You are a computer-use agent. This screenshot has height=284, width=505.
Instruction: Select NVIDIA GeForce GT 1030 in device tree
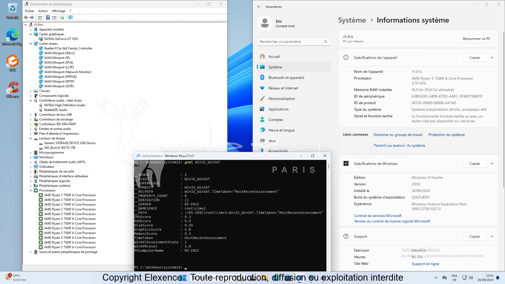[x=61, y=39]
